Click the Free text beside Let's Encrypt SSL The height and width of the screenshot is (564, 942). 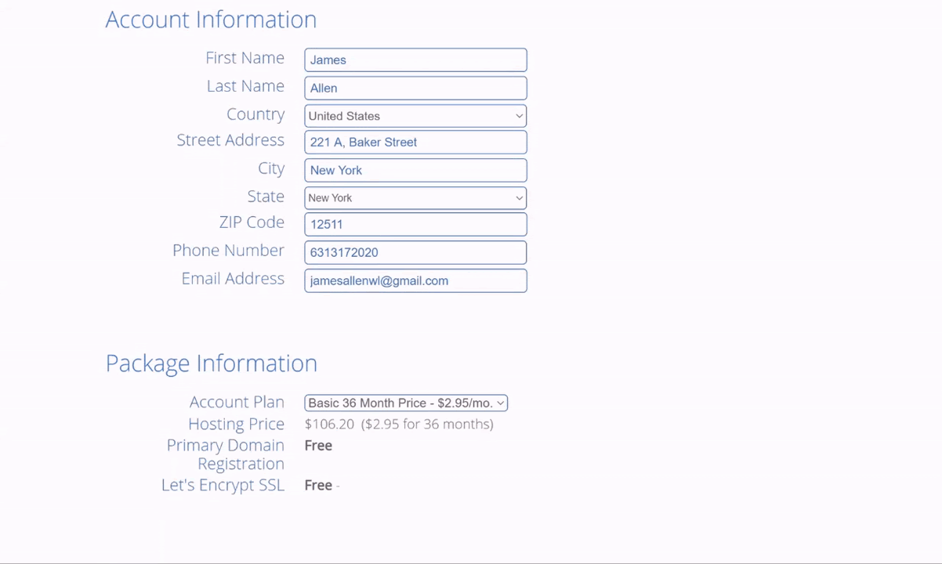[318, 485]
